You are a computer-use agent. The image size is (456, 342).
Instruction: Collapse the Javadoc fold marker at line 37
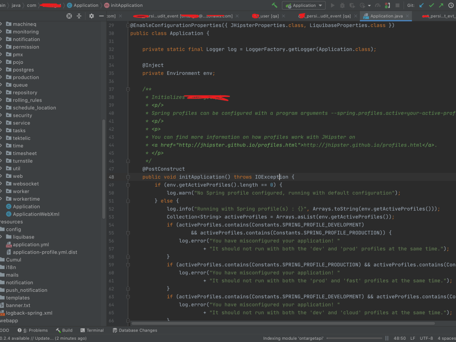pyautogui.click(x=127, y=89)
